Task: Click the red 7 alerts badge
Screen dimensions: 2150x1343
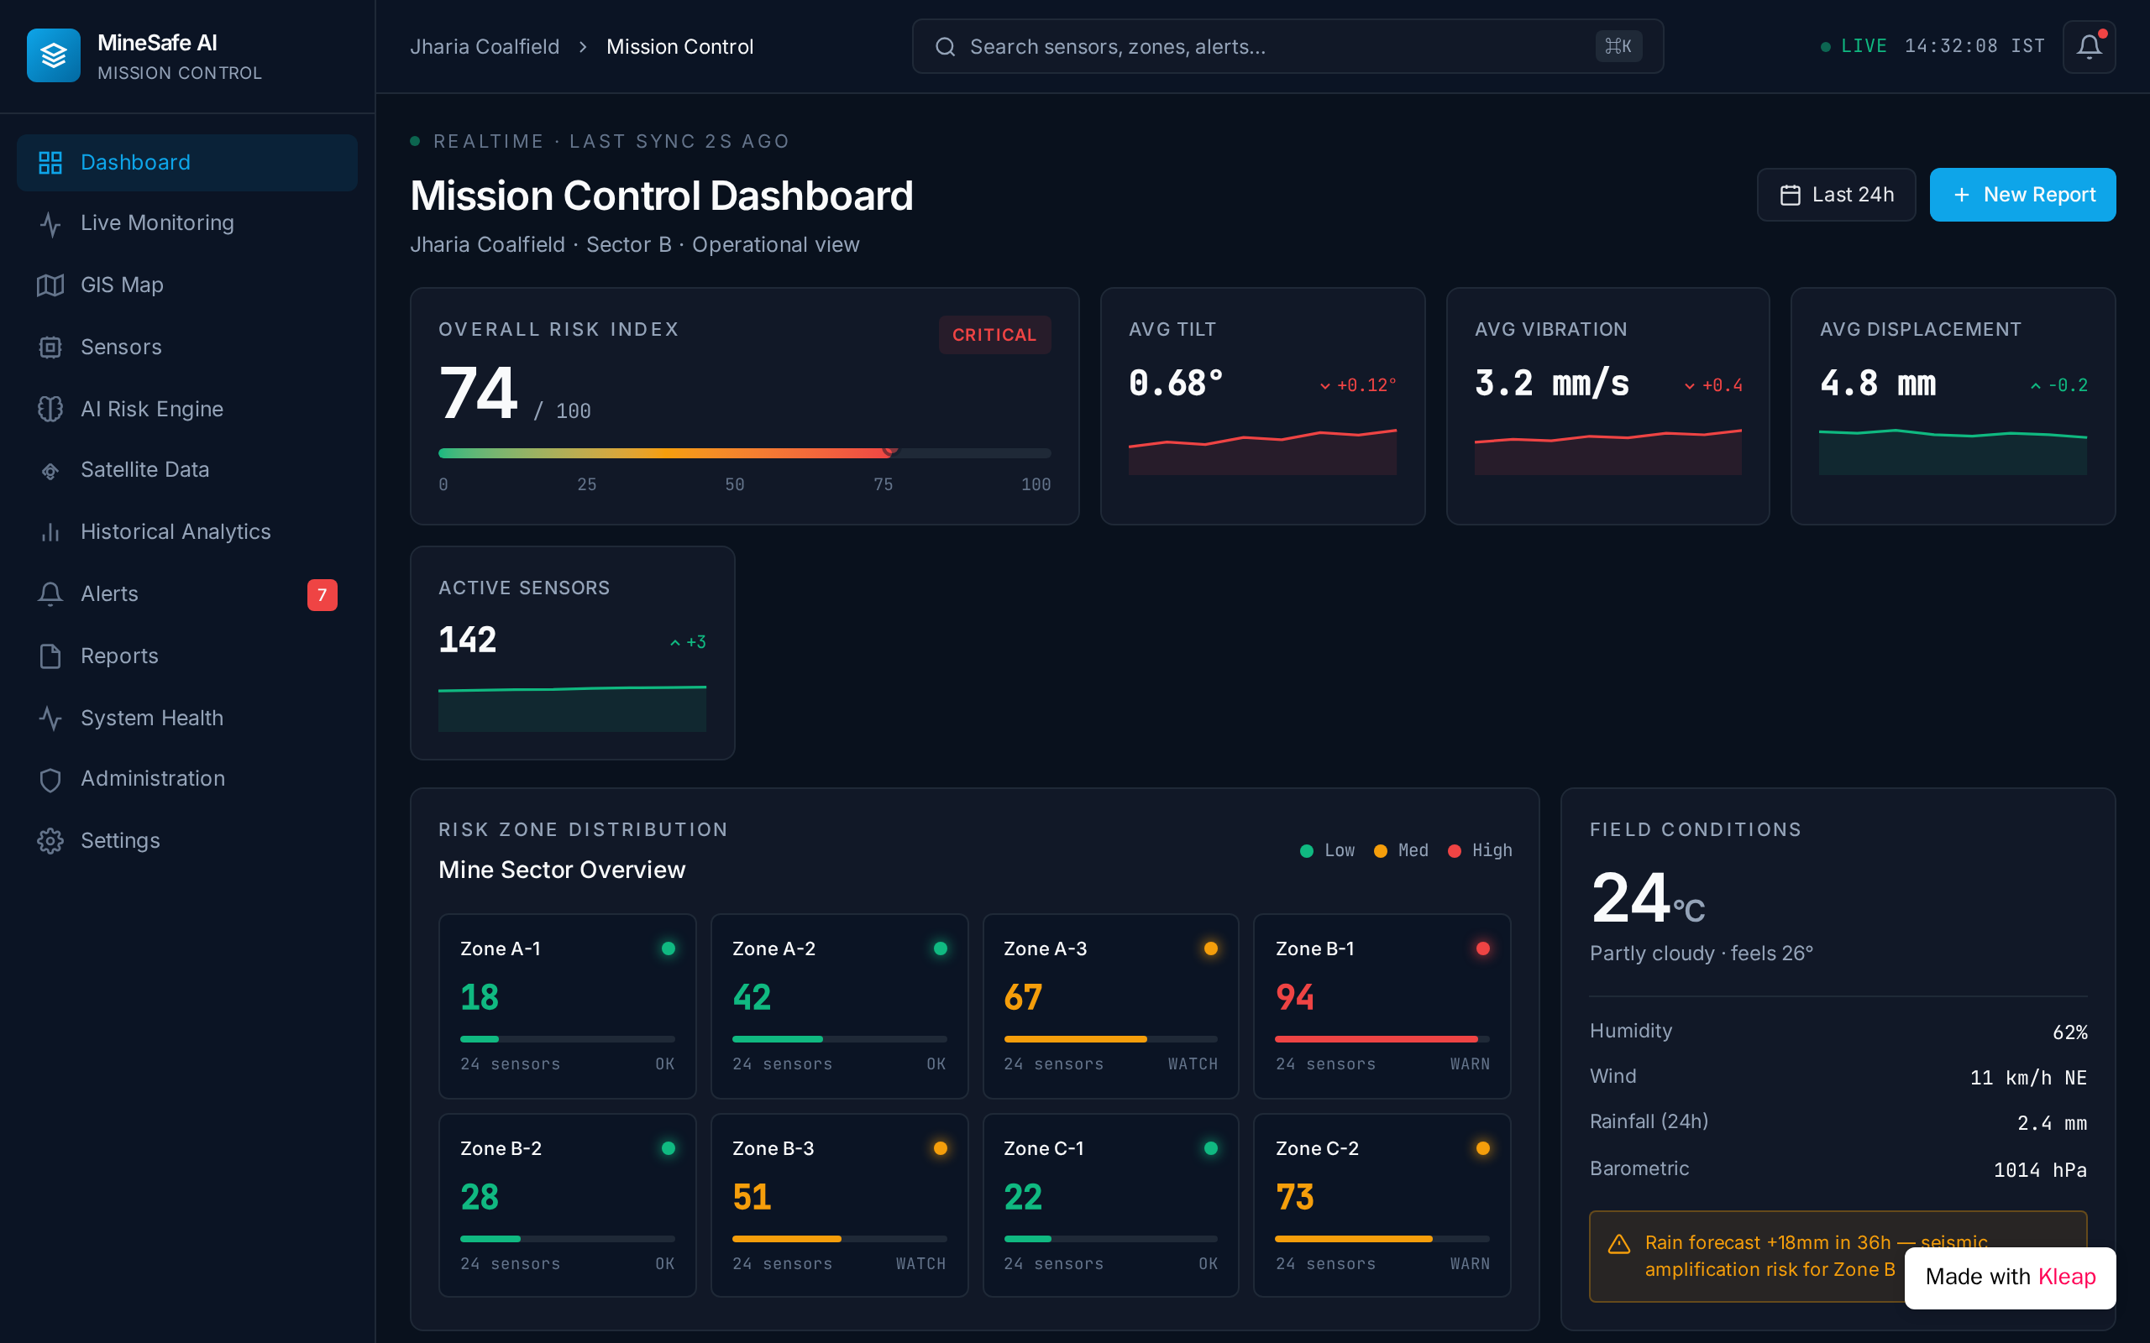Action: tap(322, 594)
